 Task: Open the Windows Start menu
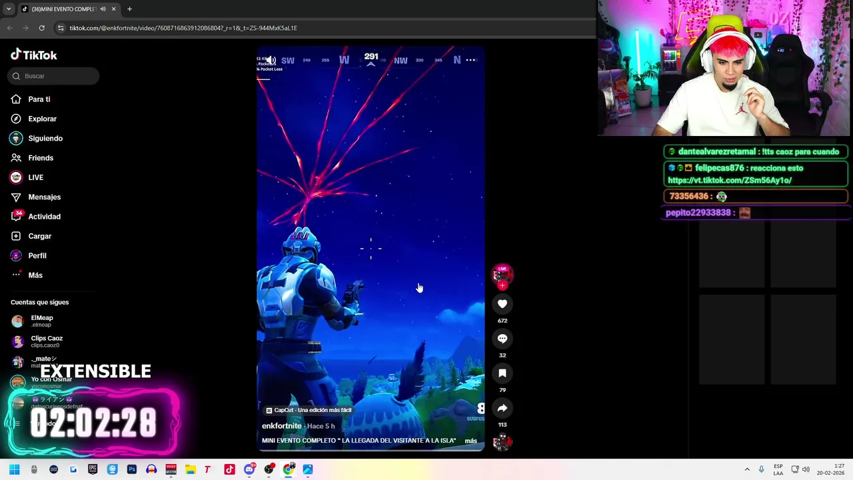coord(15,469)
